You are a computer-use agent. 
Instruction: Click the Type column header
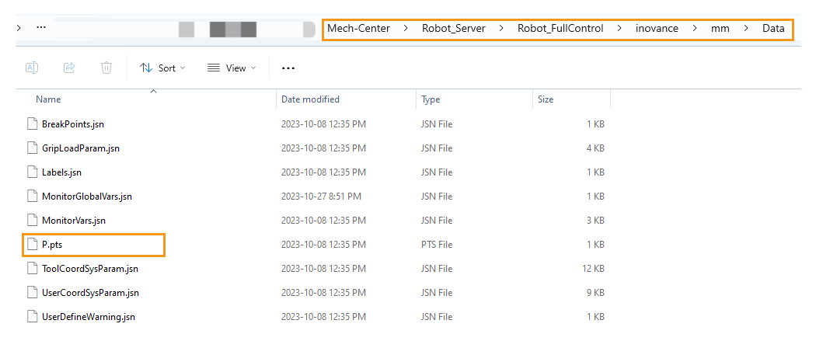point(431,99)
